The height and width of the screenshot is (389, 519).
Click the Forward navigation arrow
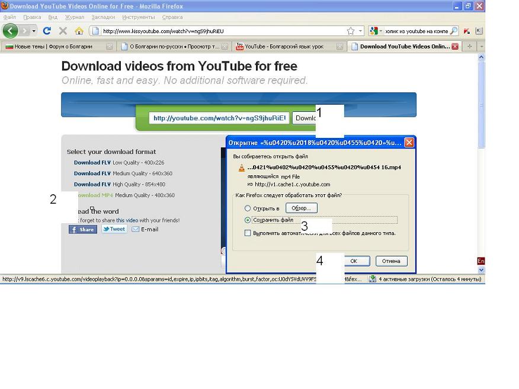click(x=24, y=31)
